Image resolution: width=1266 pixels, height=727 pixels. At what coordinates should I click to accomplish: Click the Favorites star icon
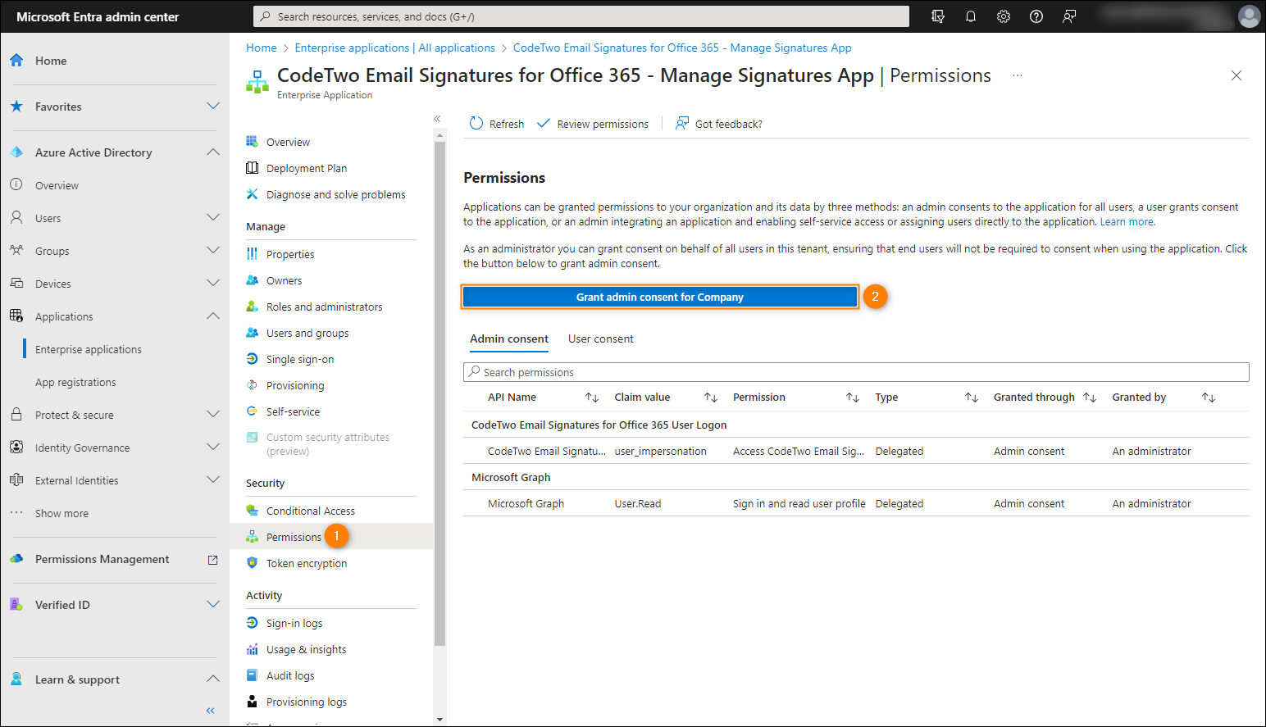click(x=16, y=107)
